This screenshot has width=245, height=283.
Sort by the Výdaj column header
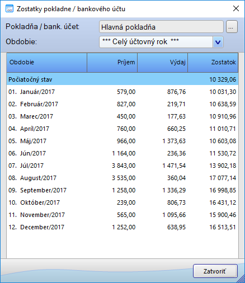tap(163, 63)
